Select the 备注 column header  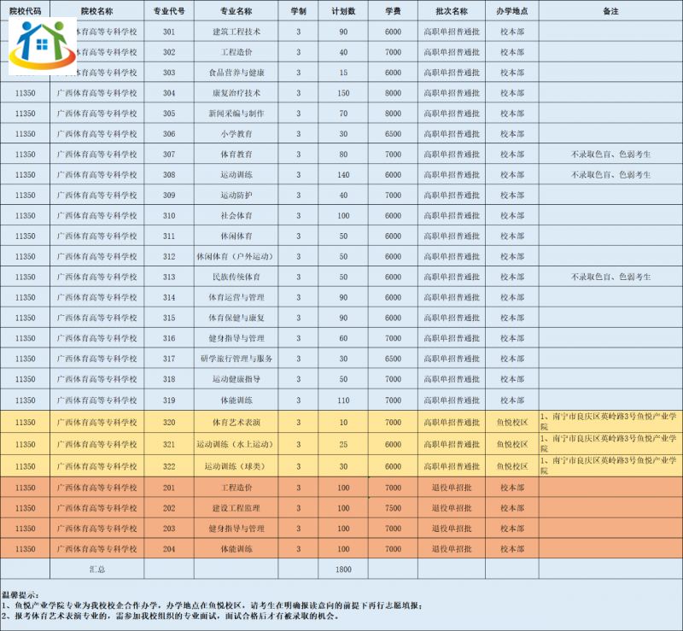point(610,11)
